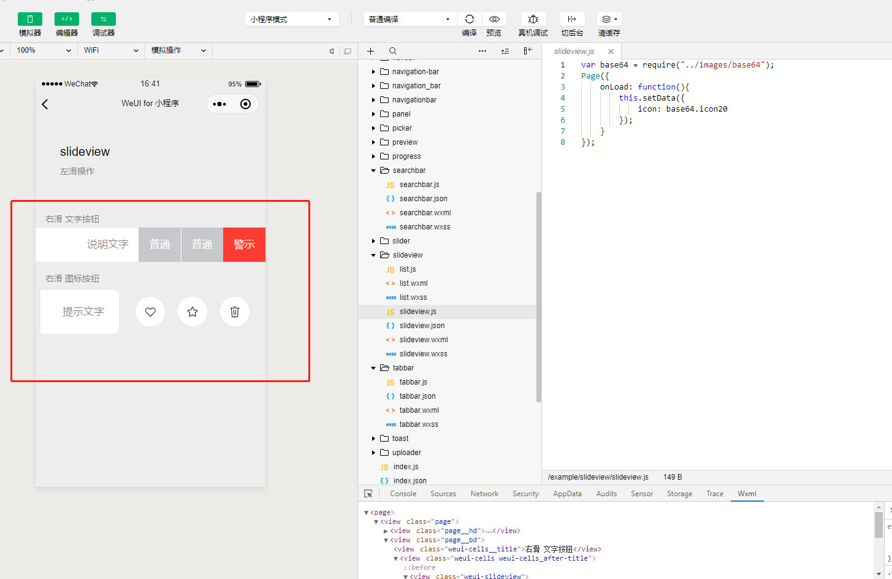Image resolution: width=892 pixels, height=579 pixels.
Task: Click the first 普通 slide button
Action: coord(160,245)
